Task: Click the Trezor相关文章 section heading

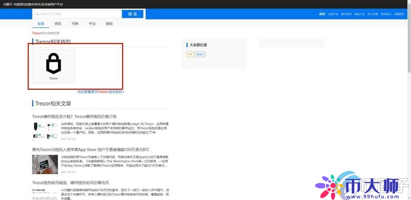Action: click(x=53, y=104)
